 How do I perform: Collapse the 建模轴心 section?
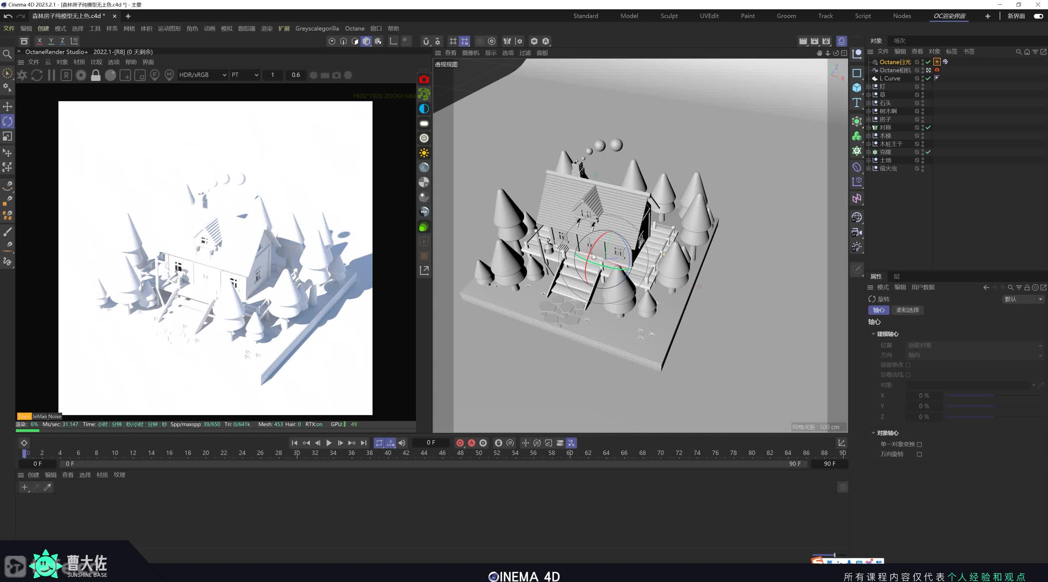(873, 334)
